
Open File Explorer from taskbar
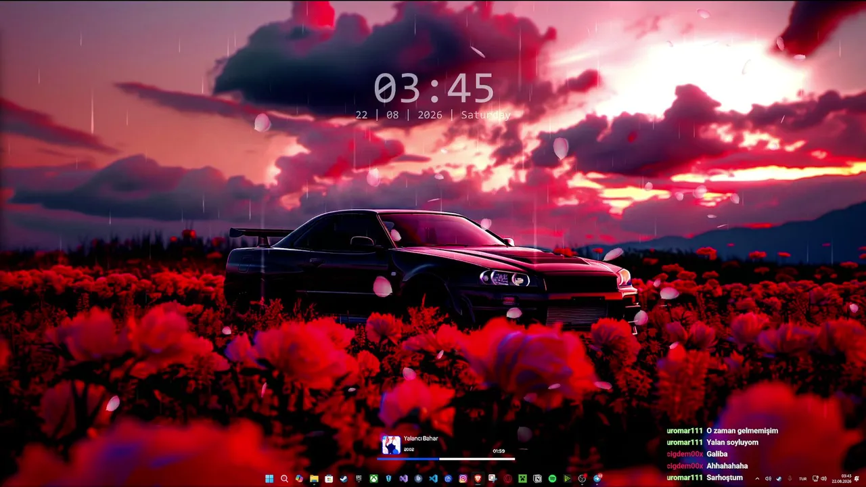(314, 479)
